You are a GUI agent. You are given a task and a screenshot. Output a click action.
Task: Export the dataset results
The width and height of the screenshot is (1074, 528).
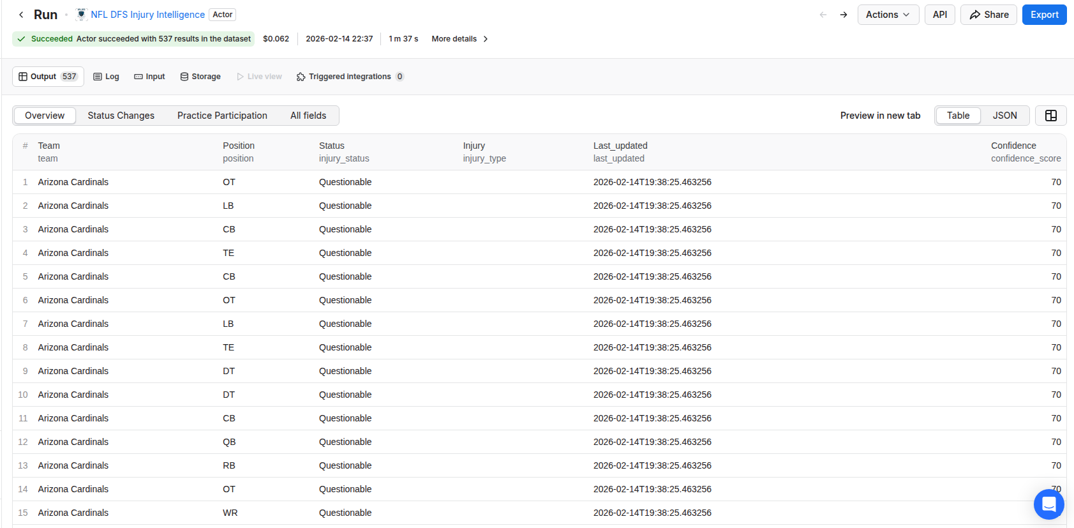pos(1044,15)
